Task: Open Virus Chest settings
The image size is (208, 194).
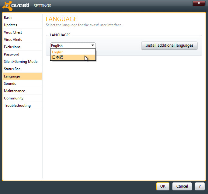Action: 22,32
